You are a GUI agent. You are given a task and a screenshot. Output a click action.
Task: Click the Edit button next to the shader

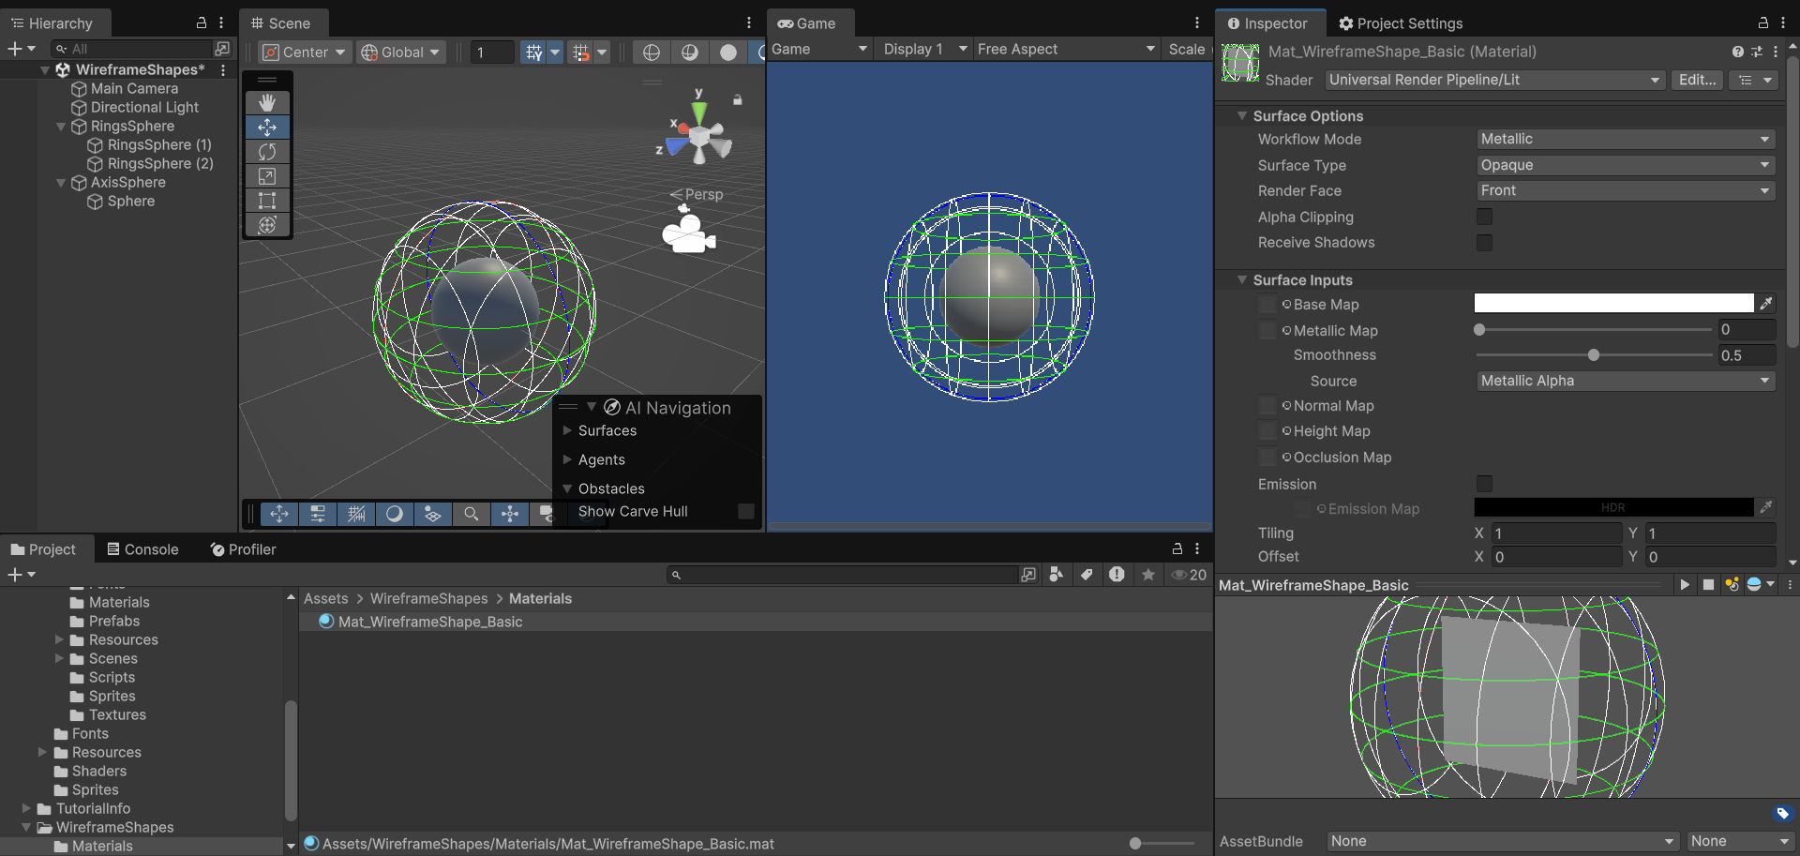point(1697,80)
